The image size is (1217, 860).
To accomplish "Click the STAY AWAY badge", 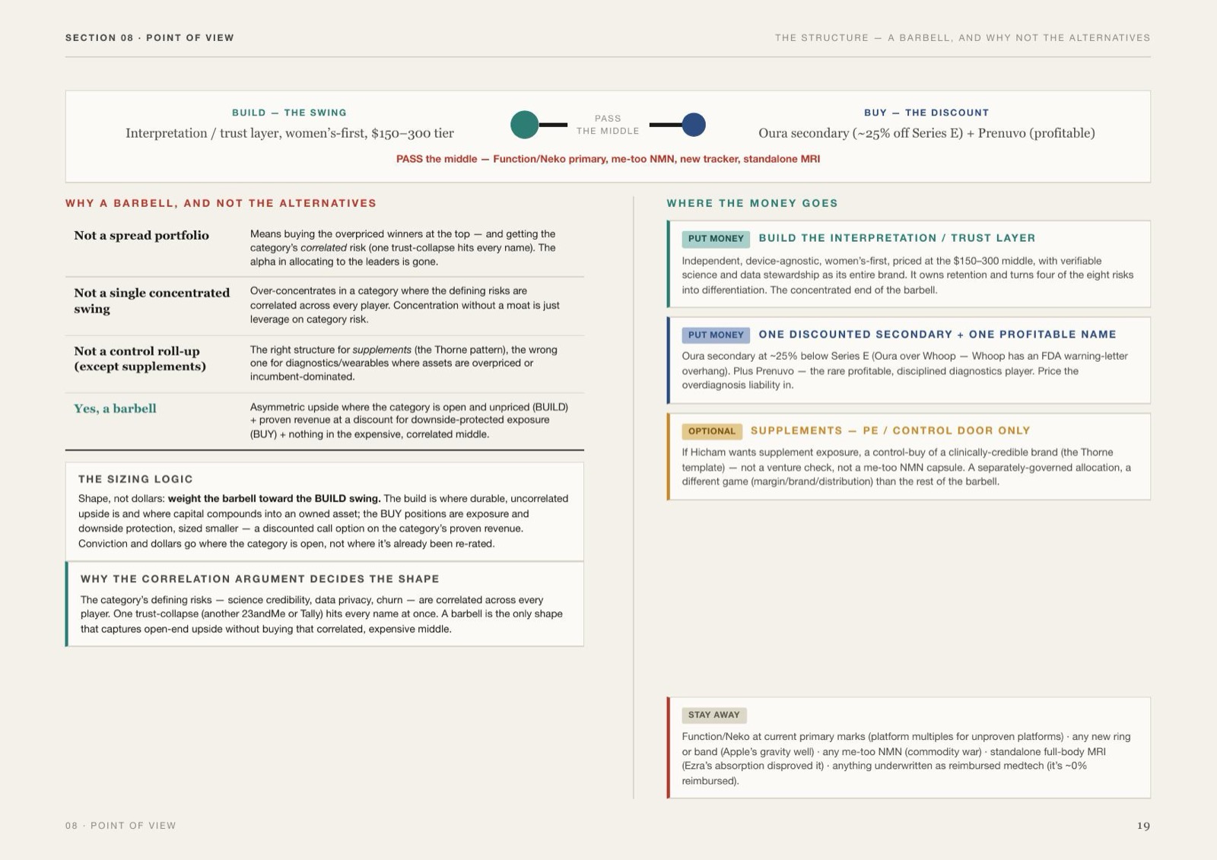I will click(x=713, y=715).
